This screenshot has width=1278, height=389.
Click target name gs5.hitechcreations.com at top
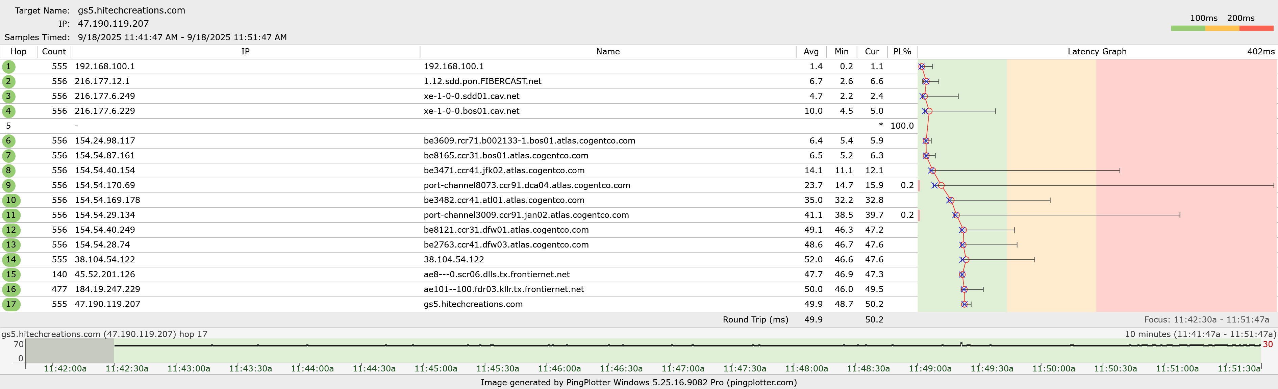tap(131, 10)
